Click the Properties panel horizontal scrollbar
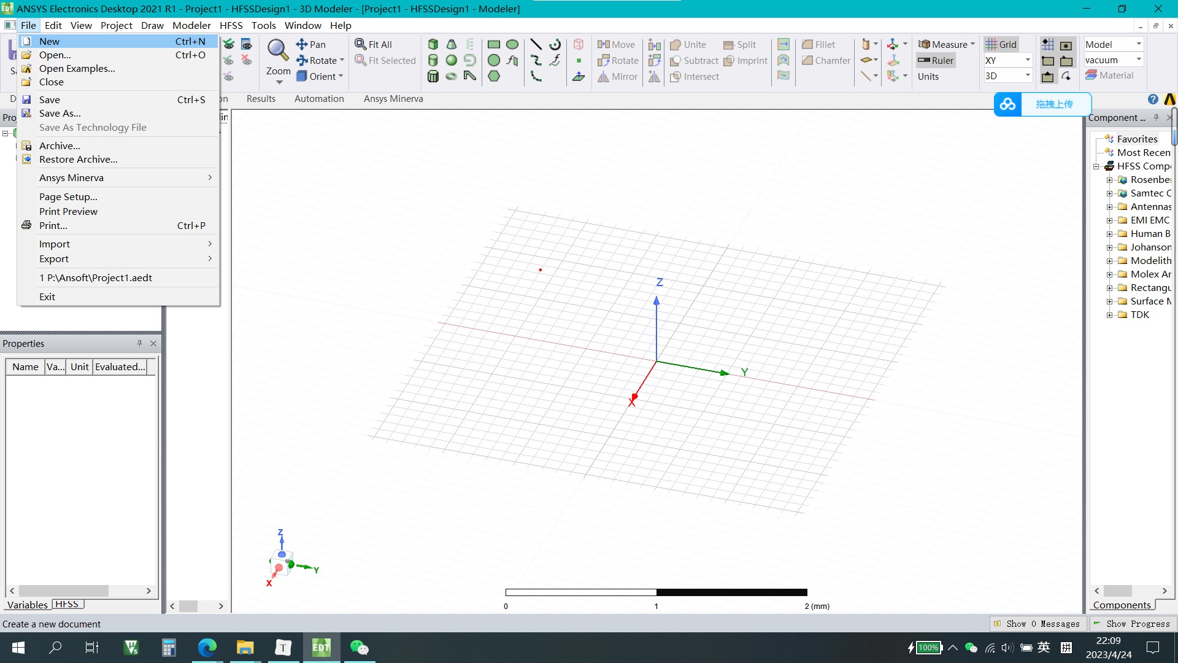Image resolution: width=1178 pixels, height=663 pixels. [64, 591]
